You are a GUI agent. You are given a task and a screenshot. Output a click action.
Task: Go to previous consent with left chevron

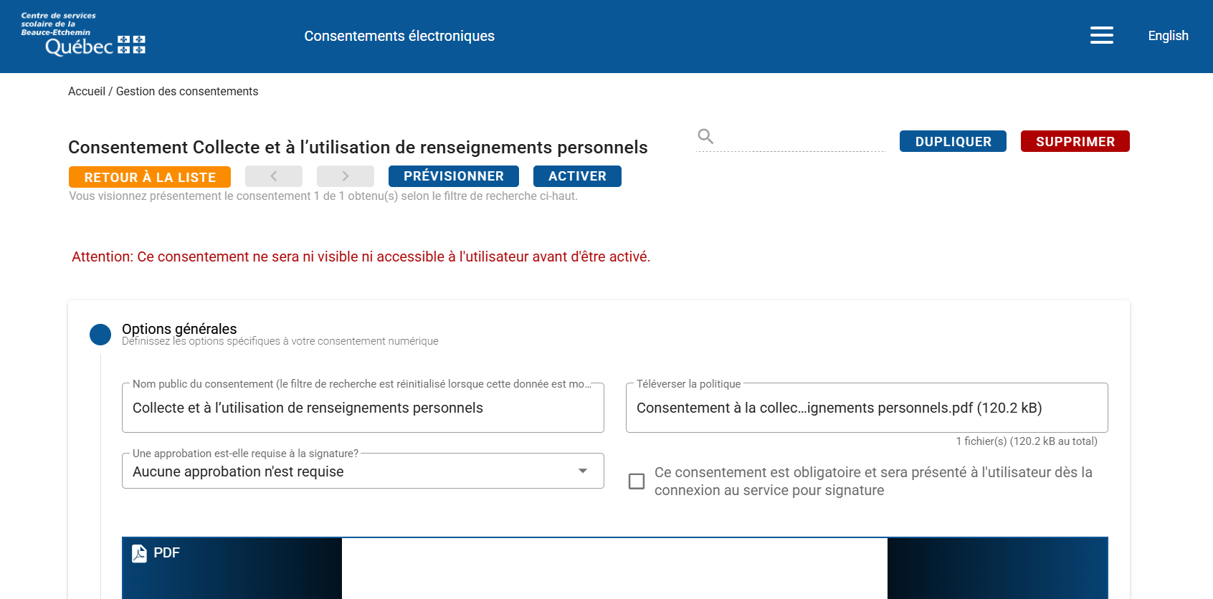(x=274, y=176)
